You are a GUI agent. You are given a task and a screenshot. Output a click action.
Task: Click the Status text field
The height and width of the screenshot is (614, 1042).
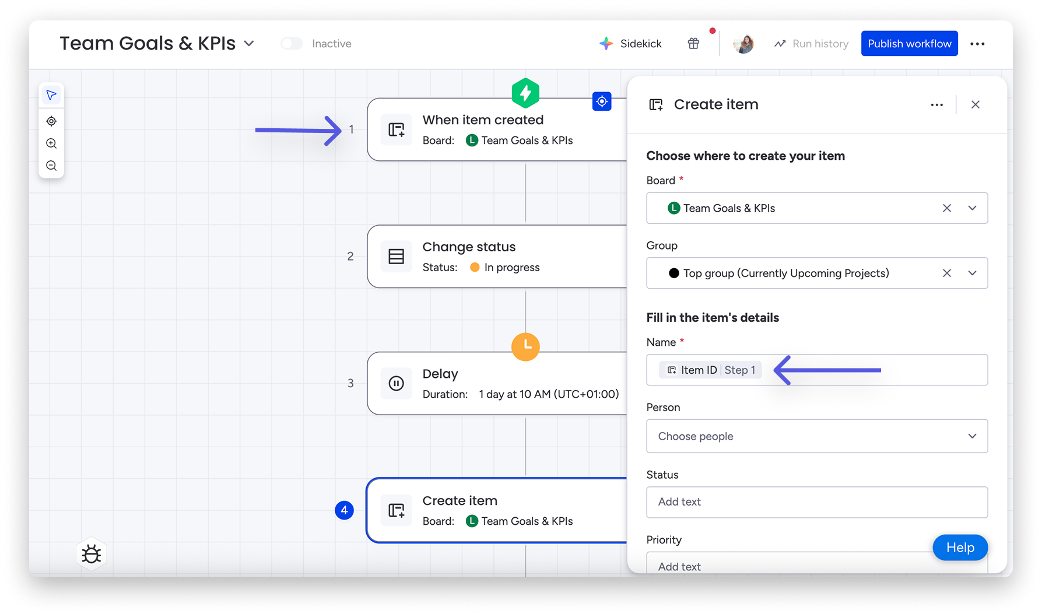point(817,502)
